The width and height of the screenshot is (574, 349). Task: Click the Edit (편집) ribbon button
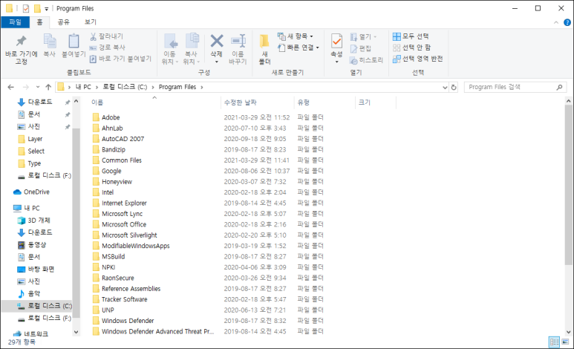(361, 48)
